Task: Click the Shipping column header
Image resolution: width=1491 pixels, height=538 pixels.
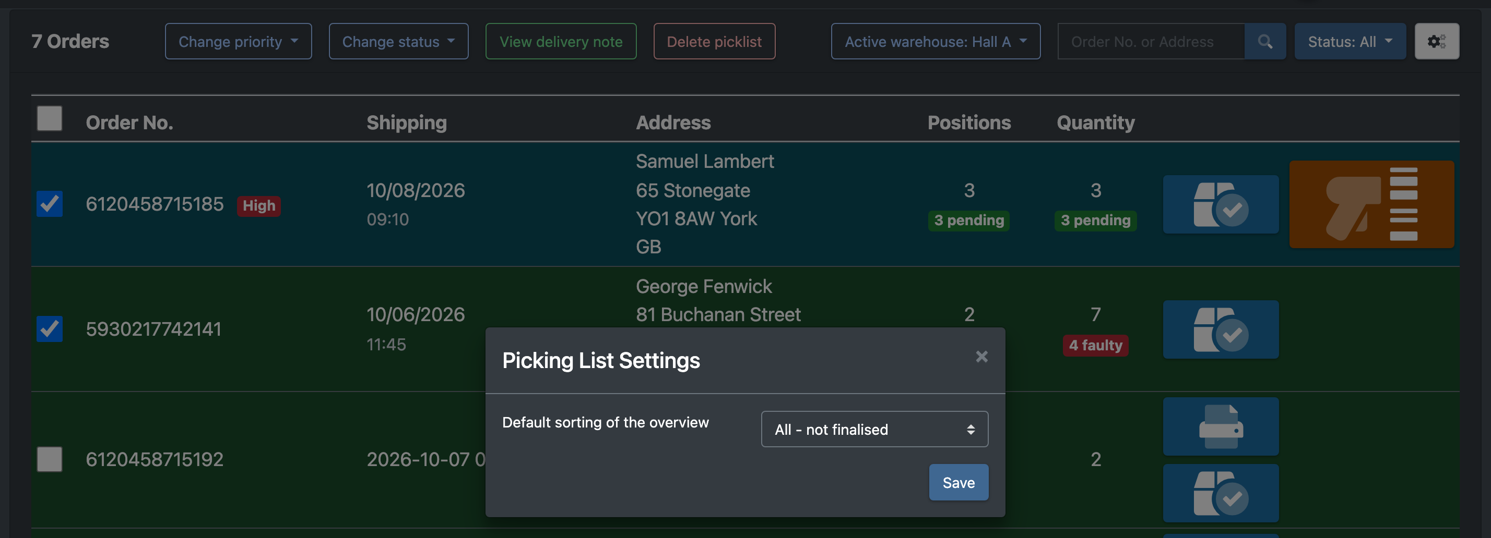Action: pyautogui.click(x=407, y=123)
